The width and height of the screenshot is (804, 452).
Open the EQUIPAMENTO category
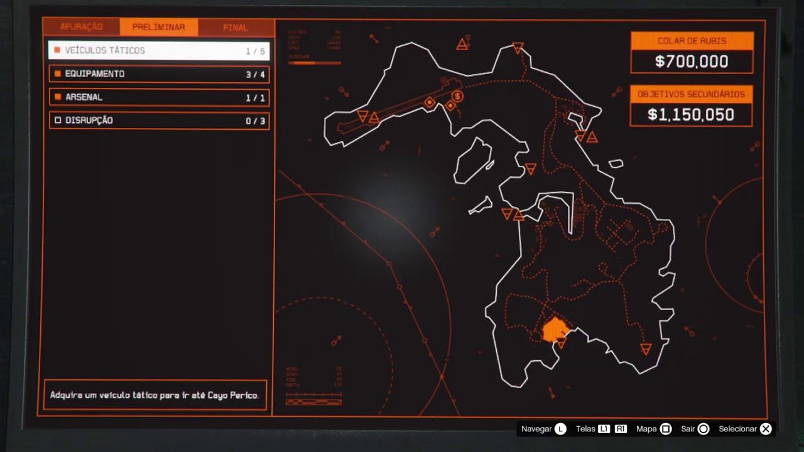pyautogui.click(x=159, y=74)
